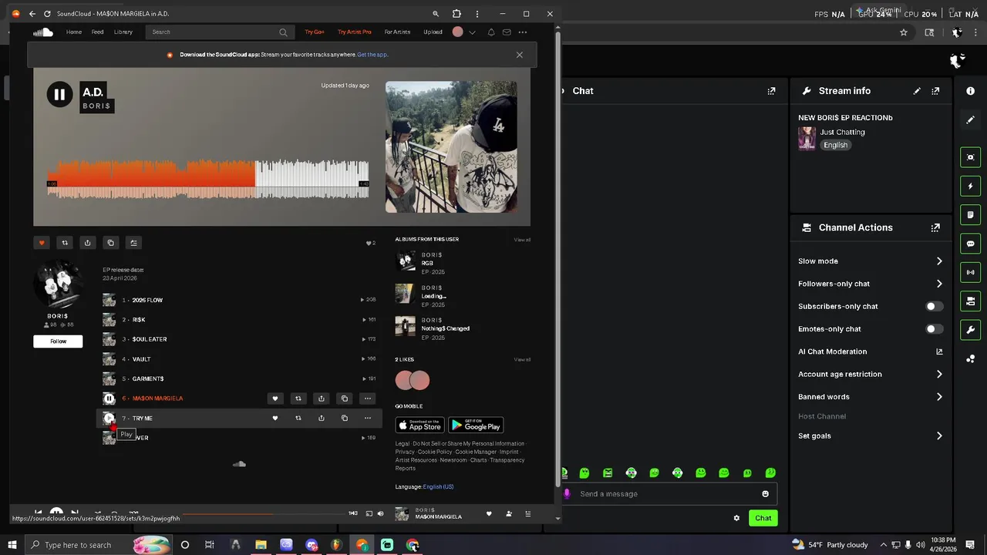Open the RGB album
The image size is (987, 555).
point(427,264)
